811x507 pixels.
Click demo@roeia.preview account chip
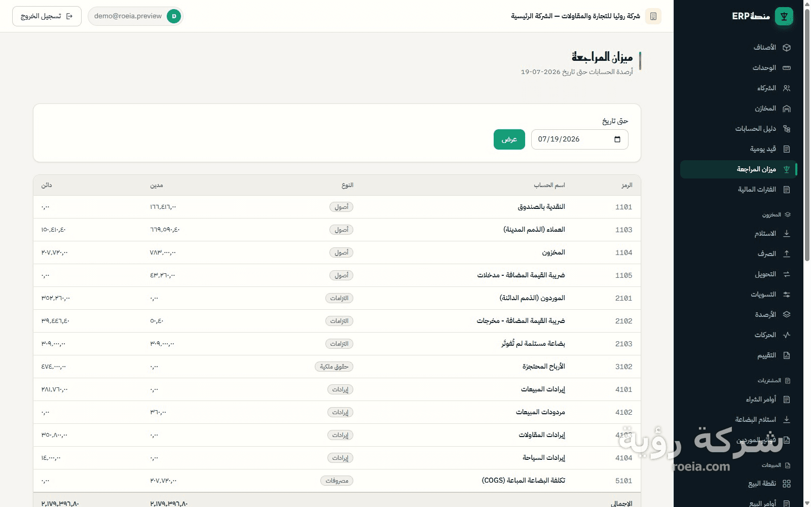[135, 16]
